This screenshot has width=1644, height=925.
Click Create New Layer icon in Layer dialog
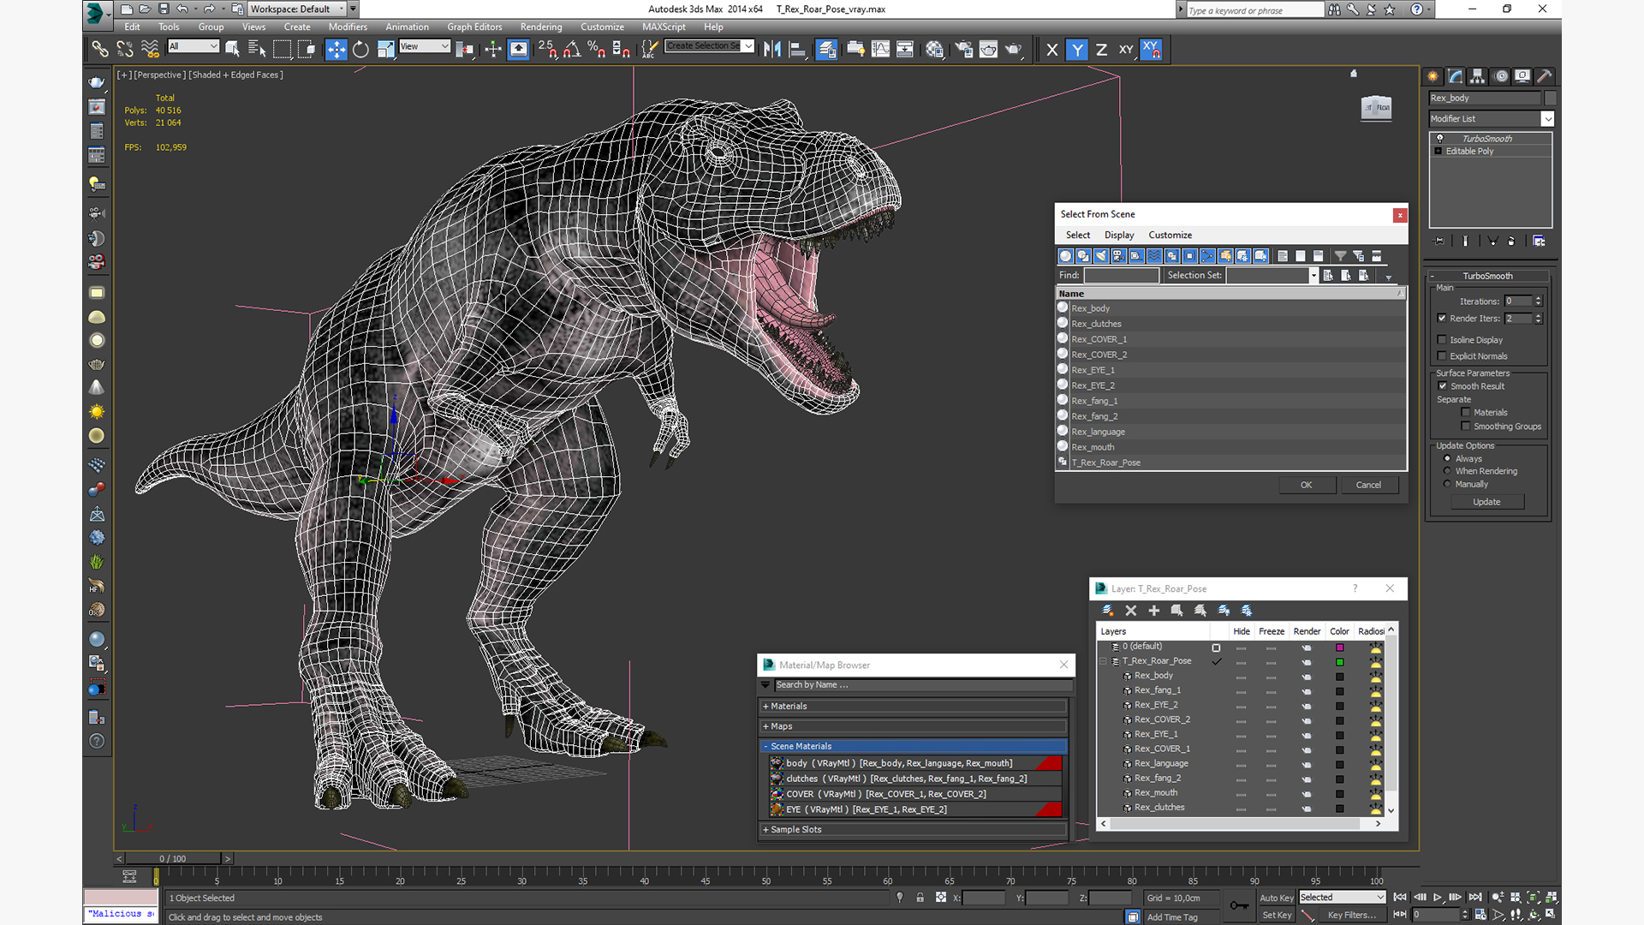pyautogui.click(x=1107, y=611)
